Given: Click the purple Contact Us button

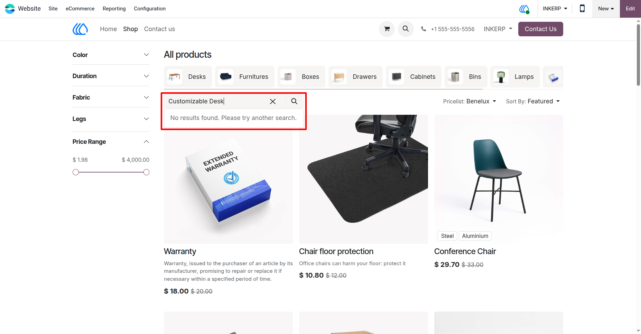Looking at the screenshot, I should (540, 29).
